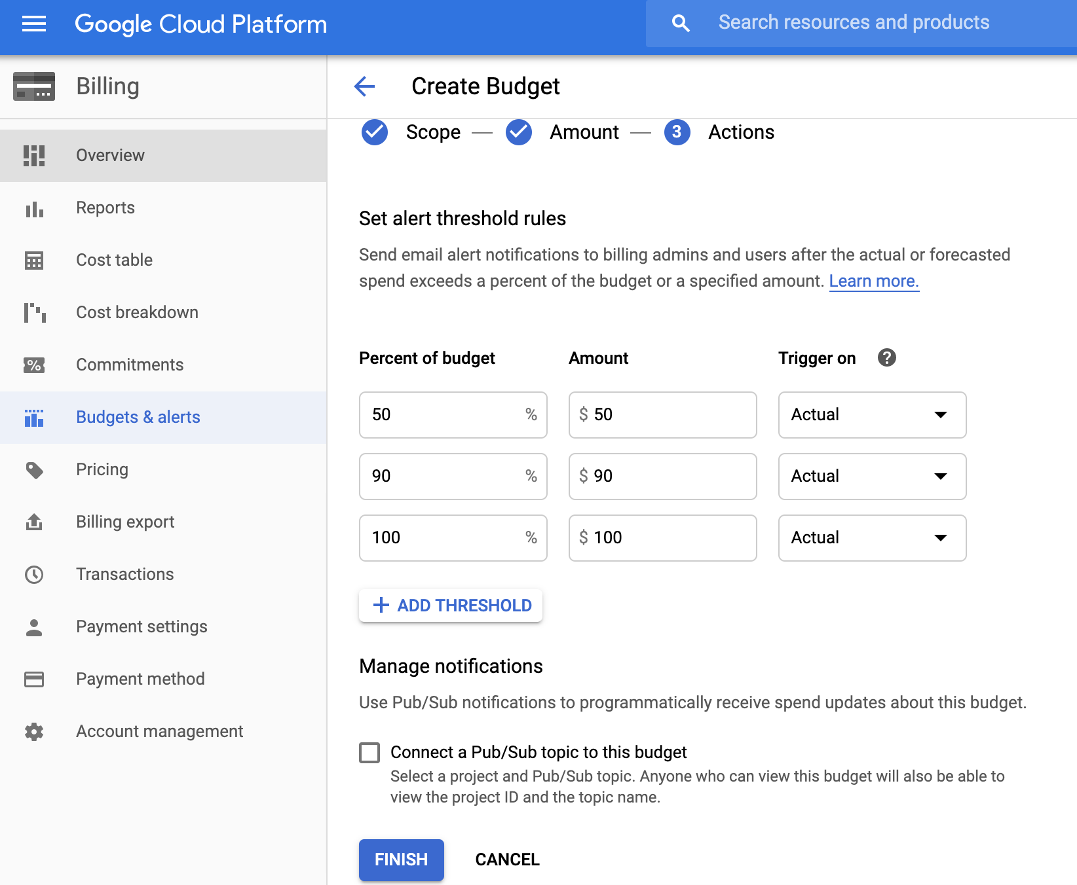Click the 100 percent of budget field
Image resolution: width=1077 pixels, height=885 pixels.
[453, 538]
